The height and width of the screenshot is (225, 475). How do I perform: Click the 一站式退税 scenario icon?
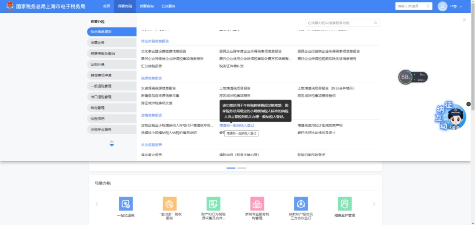(x=126, y=204)
